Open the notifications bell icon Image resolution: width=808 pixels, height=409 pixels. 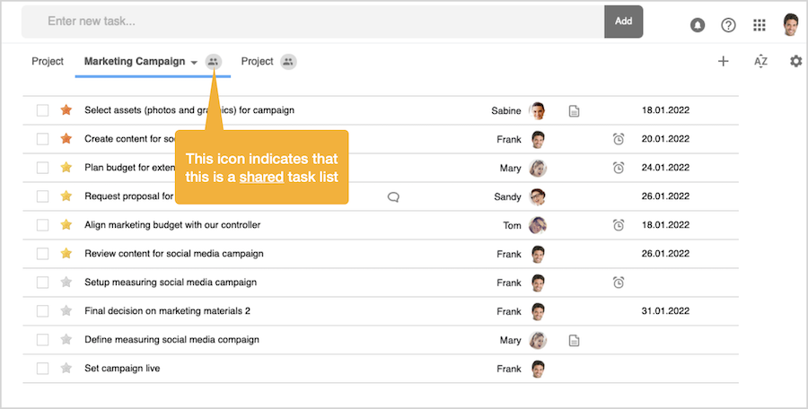[698, 25]
